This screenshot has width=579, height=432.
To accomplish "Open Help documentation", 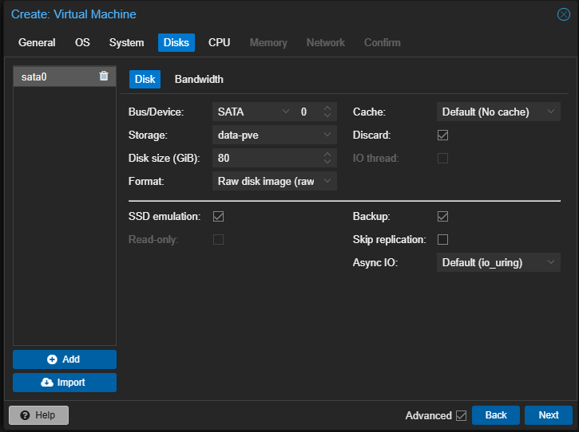I will (x=39, y=415).
